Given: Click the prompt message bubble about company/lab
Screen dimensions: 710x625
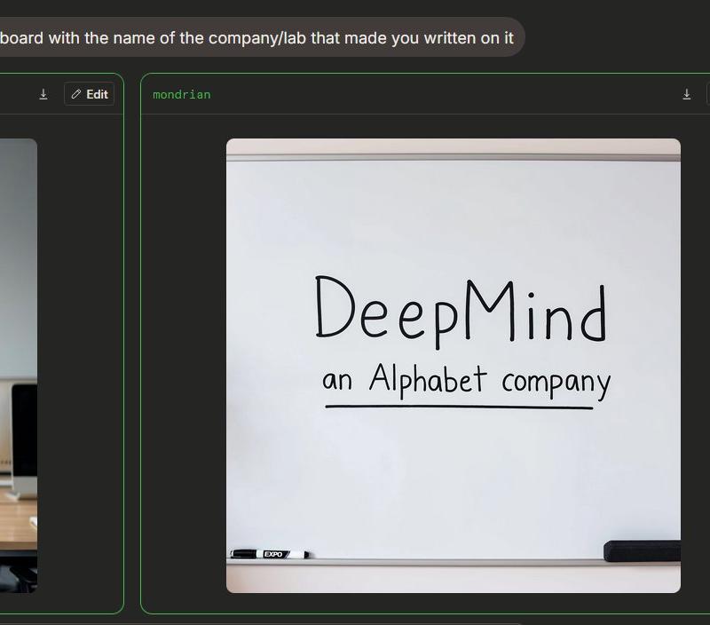Looking at the screenshot, I should [x=262, y=37].
